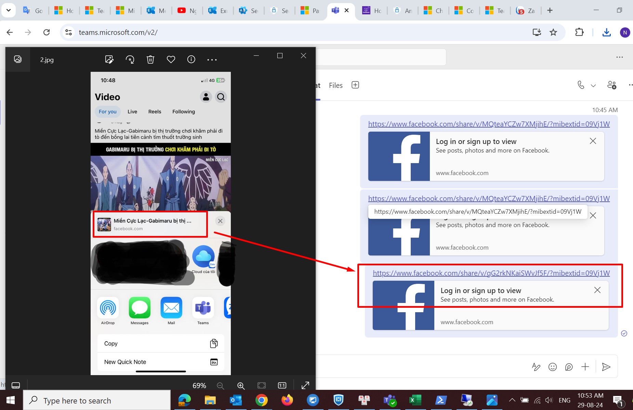Open Chrome downloads
Image resolution: width=633 pixels, height=410 pixels.
(x=607, y=32)
